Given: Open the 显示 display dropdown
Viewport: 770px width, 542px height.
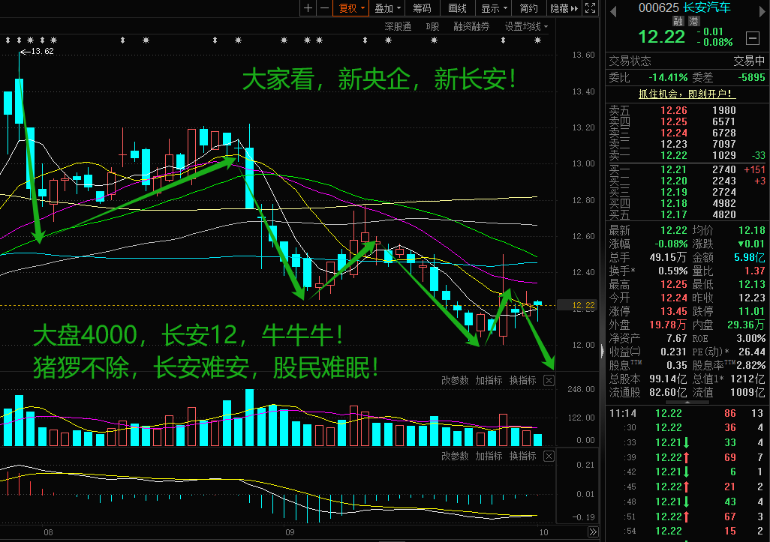Looking at the screenshot, I should [494, 7].
